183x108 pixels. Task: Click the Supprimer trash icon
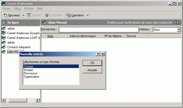[47, 15]
